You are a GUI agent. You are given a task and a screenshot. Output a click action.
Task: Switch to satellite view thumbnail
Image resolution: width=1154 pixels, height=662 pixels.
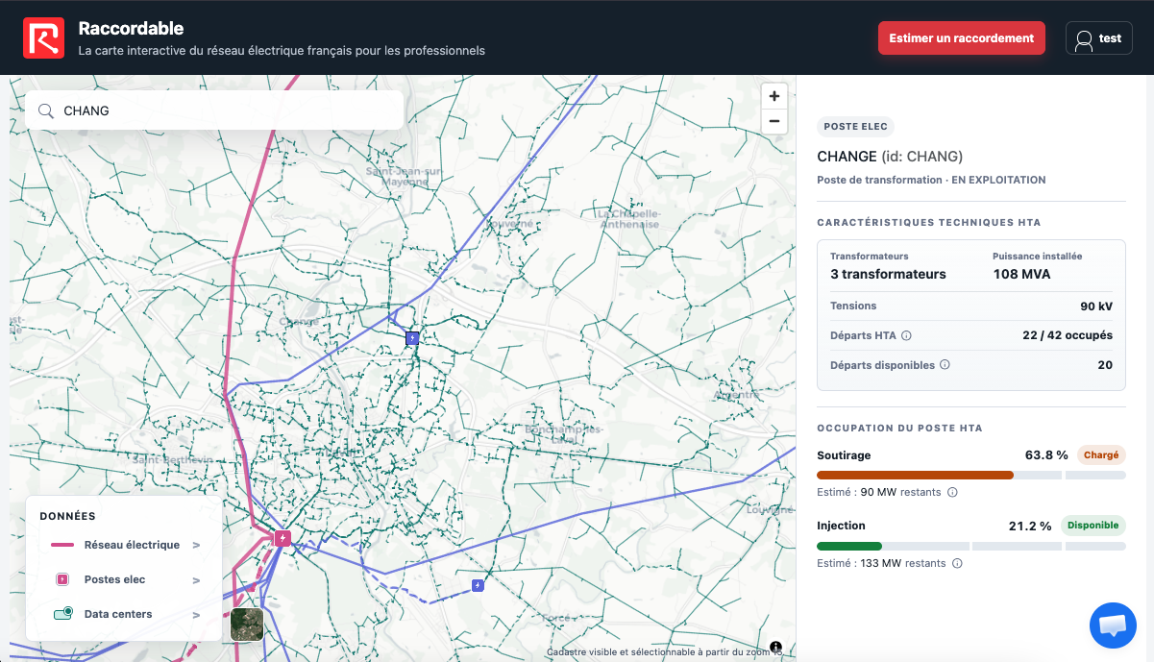[x=247, y=625]
